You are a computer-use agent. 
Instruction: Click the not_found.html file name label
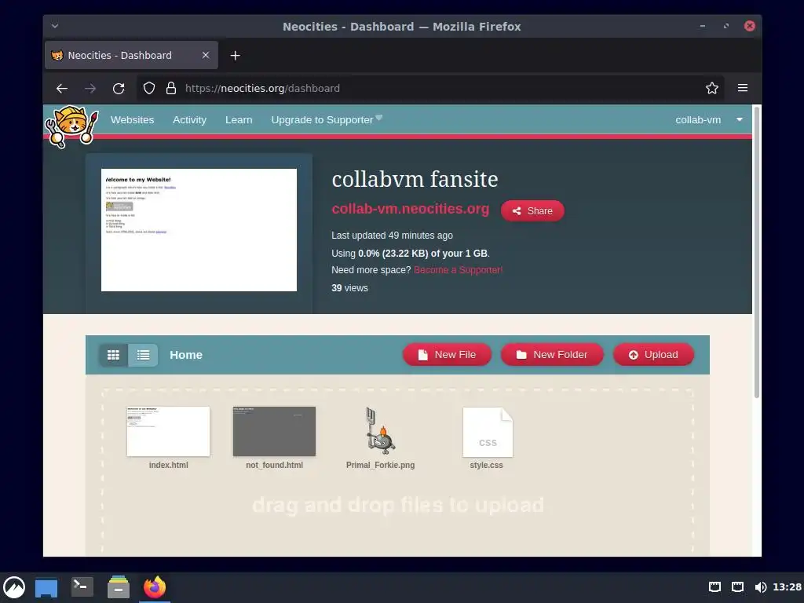[274, 465]
